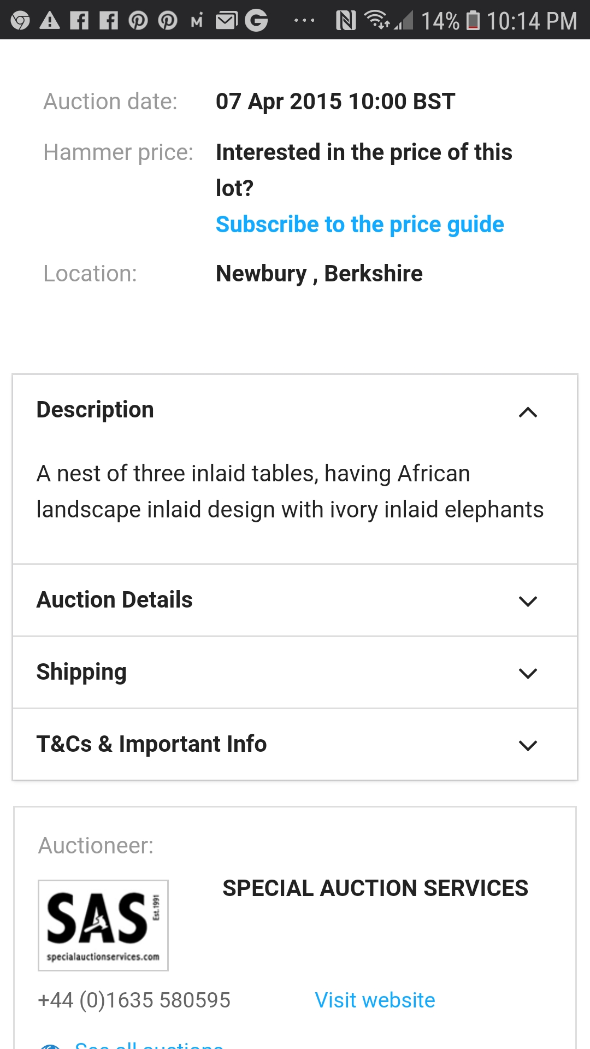
Task: Tap the warning triangle status icon
Action: click(50, 21)
